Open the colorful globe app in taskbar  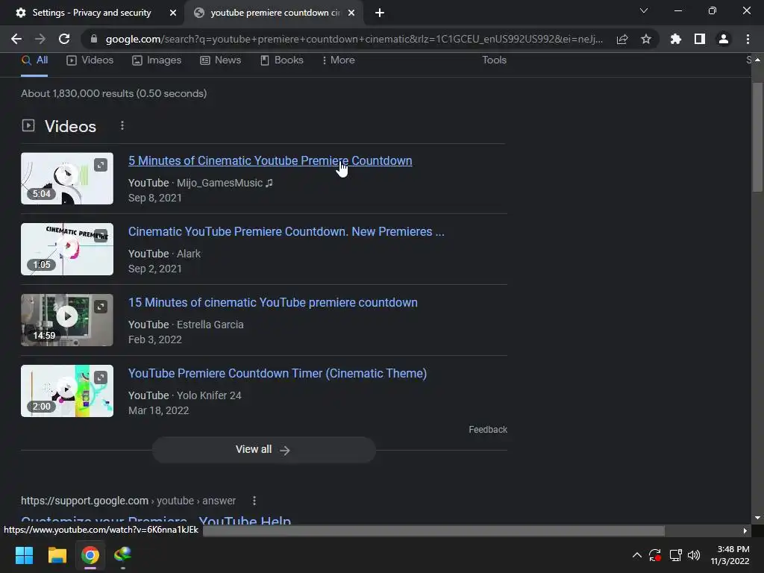[x=123, y=555]
